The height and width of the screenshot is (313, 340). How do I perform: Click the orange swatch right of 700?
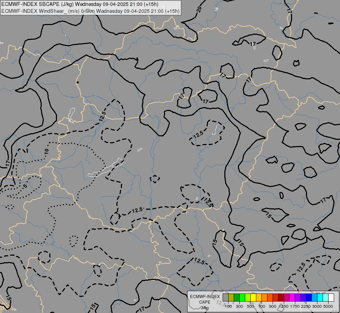[x=264, y=297]
